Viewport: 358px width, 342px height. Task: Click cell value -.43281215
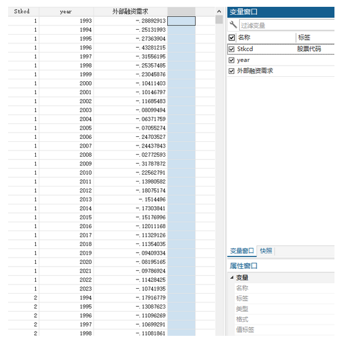click(151, 48)
